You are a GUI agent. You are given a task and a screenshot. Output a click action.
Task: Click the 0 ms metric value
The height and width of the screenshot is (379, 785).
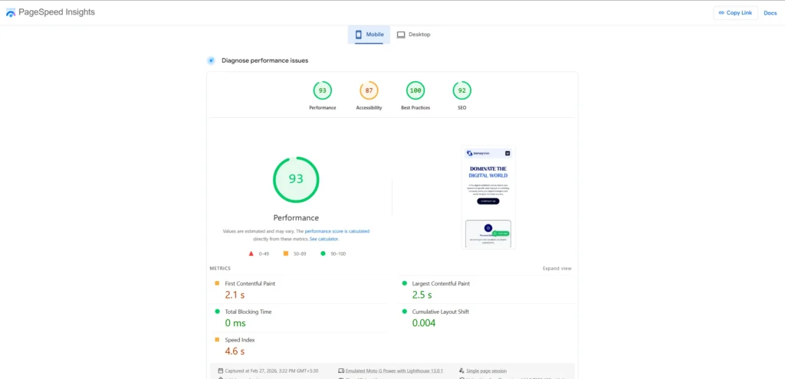(x=235, y=323)
